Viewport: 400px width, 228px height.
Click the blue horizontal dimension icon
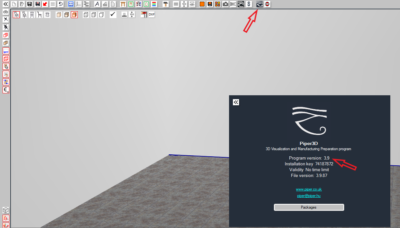click(71, 4)
